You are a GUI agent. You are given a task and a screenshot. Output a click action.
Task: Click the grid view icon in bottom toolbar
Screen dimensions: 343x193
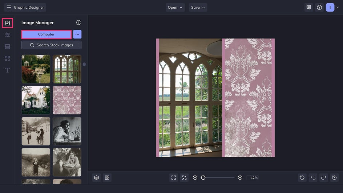point(107,177)
